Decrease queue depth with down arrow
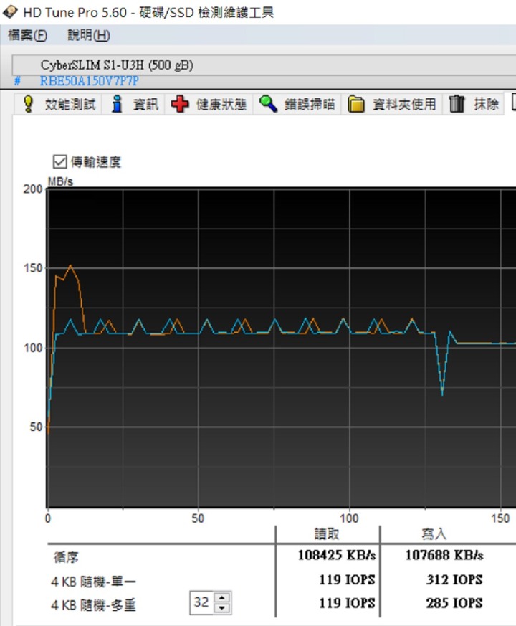Viewport: 516px width, 626px height. click(x=222, y=608)
